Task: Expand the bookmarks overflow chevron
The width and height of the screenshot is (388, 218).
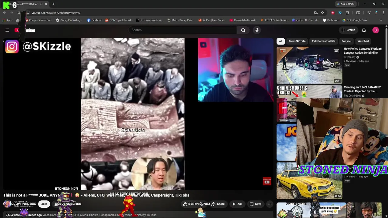Action: 381,20
